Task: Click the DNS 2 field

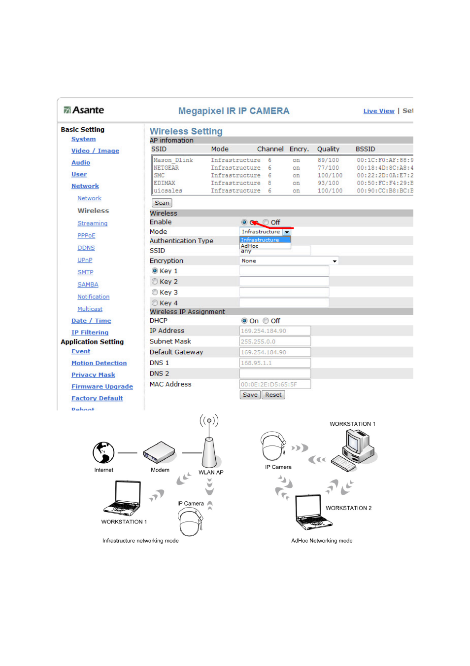Action: [275, 373]
